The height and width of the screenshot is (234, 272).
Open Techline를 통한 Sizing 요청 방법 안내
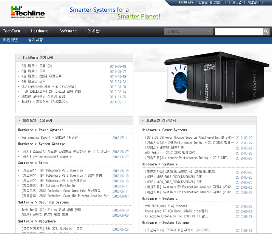pos(51,210)
